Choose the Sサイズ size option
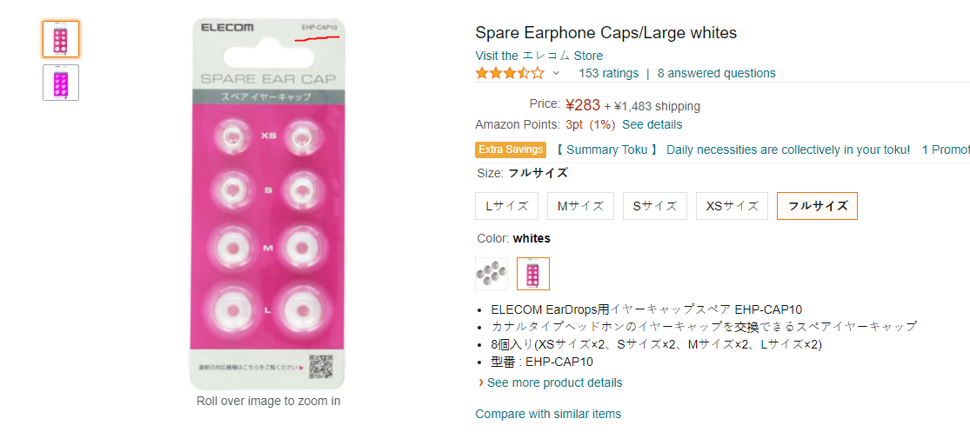 (x=654, y=206)
